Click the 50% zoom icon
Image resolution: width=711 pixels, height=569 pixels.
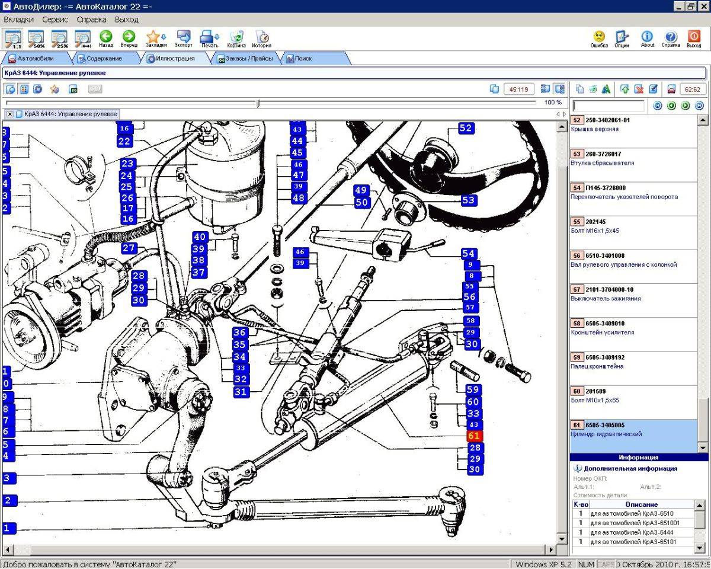(37, 39)
